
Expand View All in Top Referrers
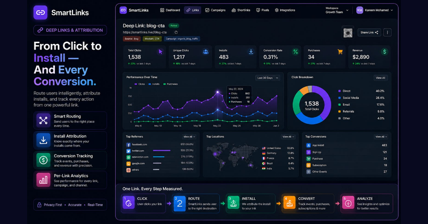click(x=189, y=137)
